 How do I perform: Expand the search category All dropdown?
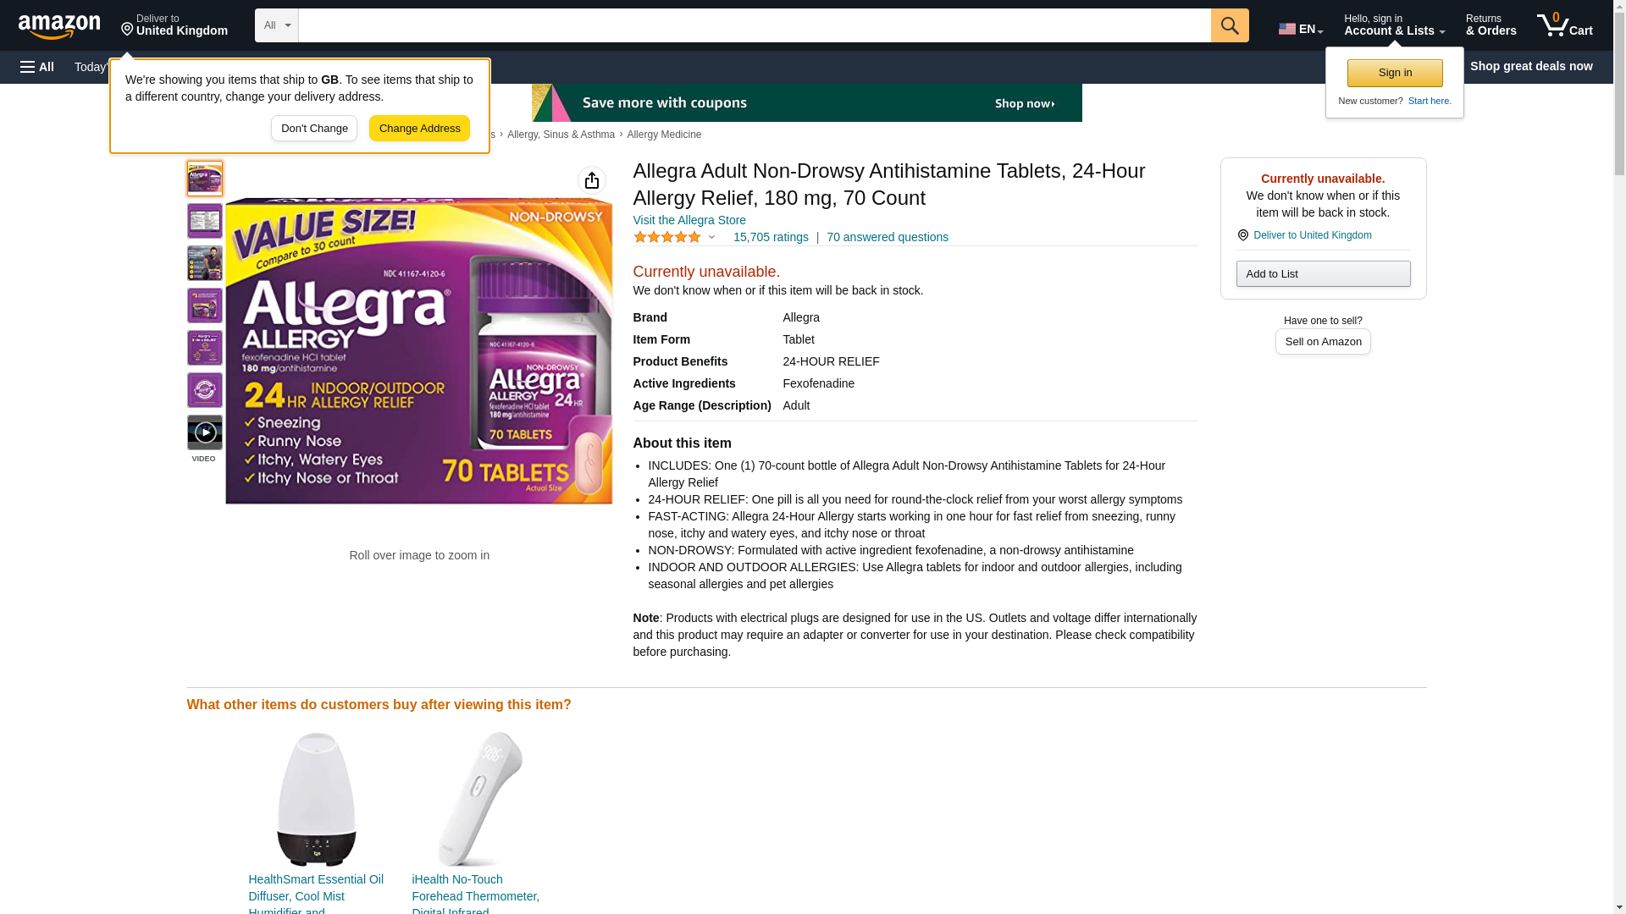point(277,25)
